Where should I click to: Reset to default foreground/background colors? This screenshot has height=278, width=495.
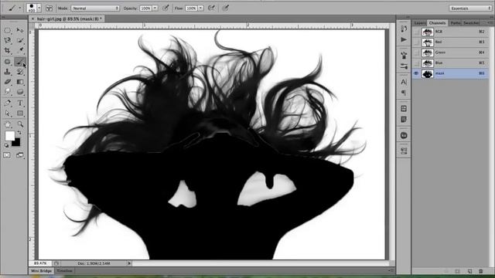(x=7, y=146)
